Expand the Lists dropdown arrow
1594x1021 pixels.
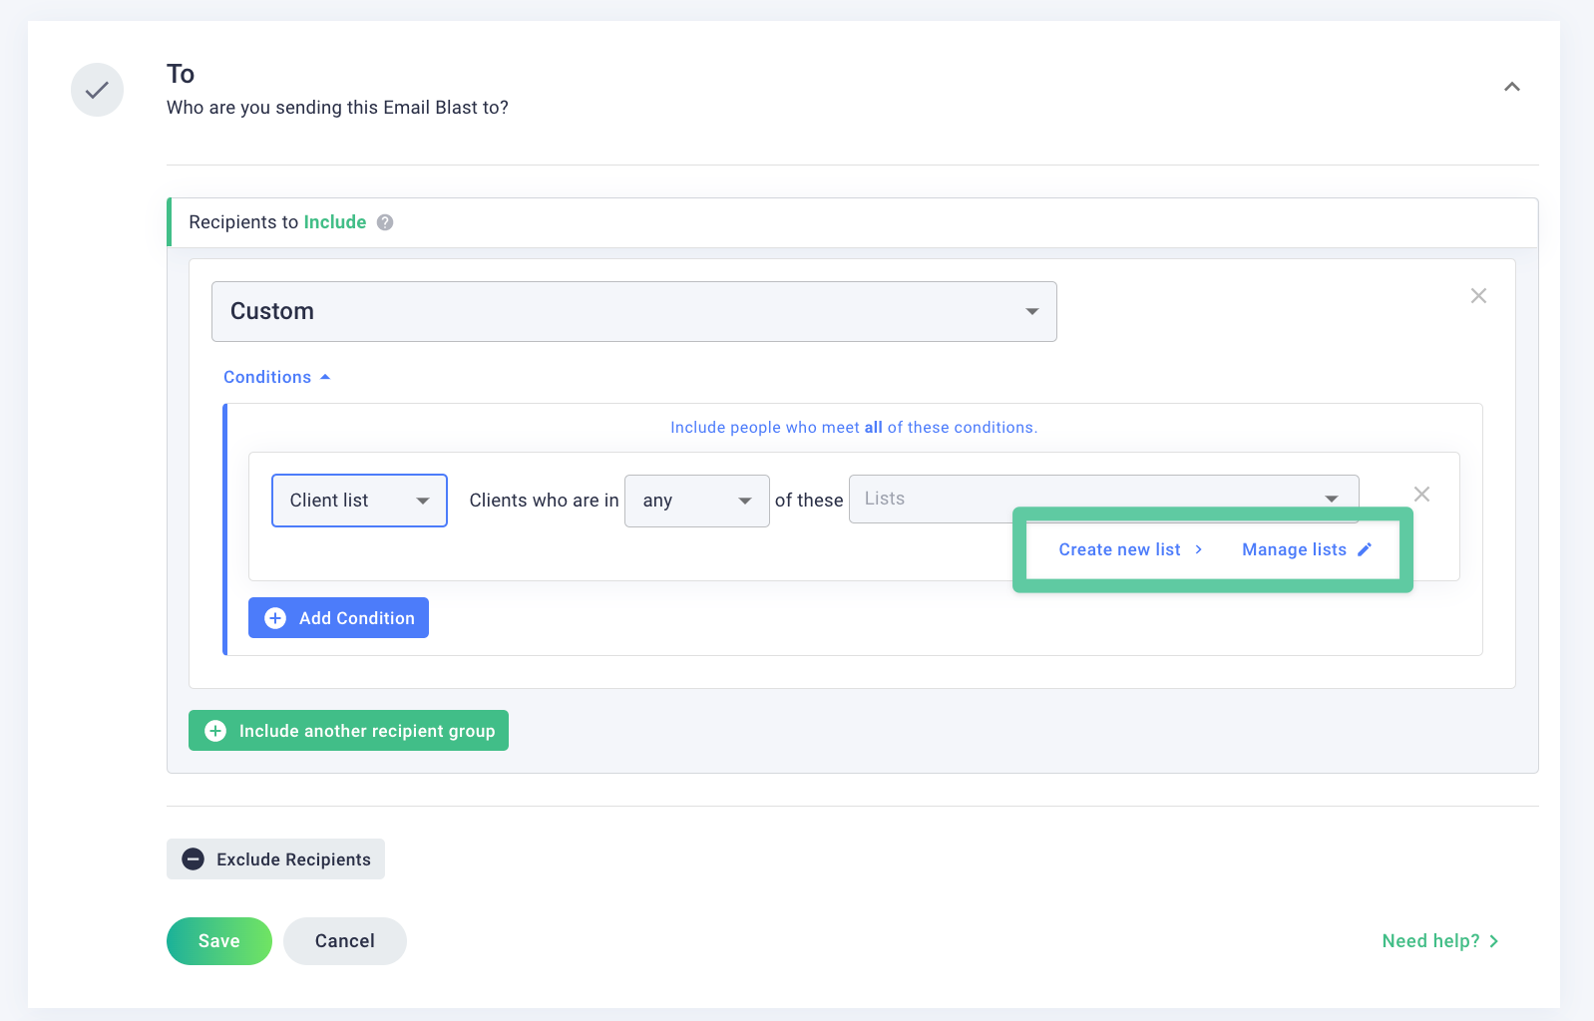1332,499
